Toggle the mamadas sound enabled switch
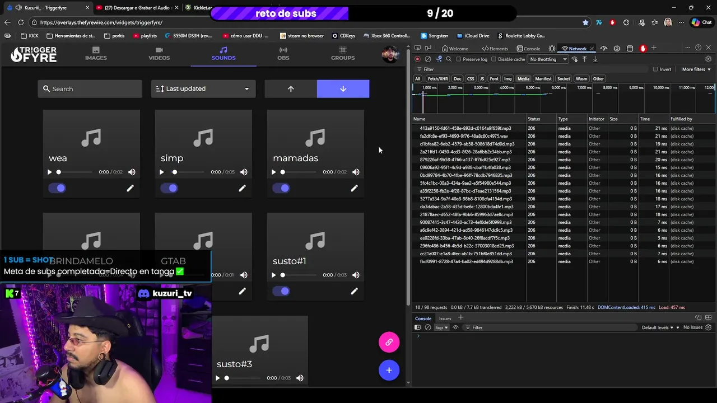This screenshot has width=717, height=403. [281, 188]
